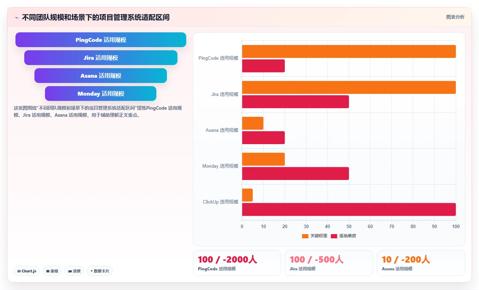The height and width of the screenshot is (290, 479).
Task: Toggle the 落地难度 red legend swatch
Action: (334, 236)
